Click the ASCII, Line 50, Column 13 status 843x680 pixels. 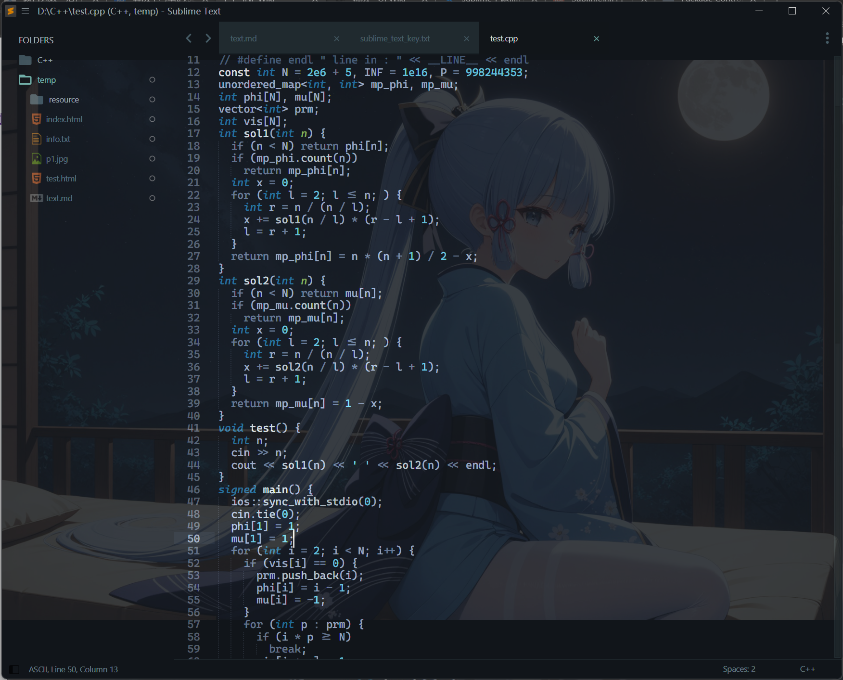tap(73, 669)
